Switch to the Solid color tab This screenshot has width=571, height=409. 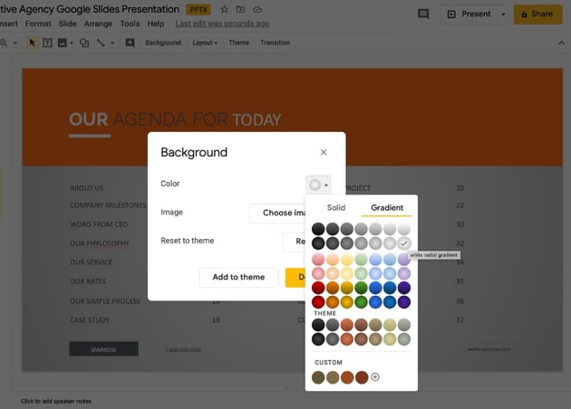tap(335, 207)
